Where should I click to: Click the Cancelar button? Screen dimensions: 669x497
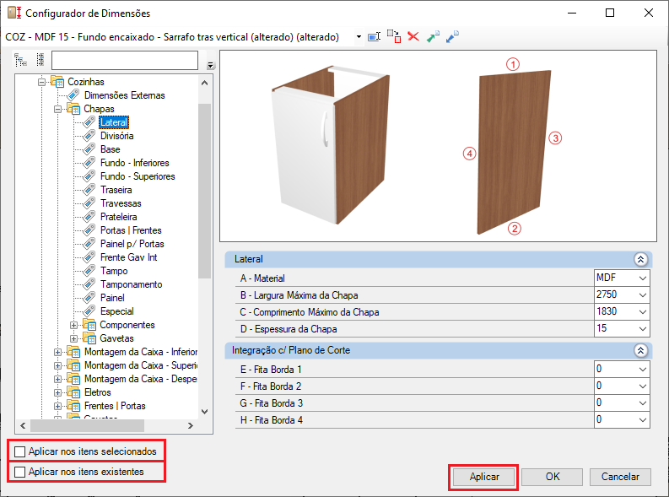coord(620,477)
